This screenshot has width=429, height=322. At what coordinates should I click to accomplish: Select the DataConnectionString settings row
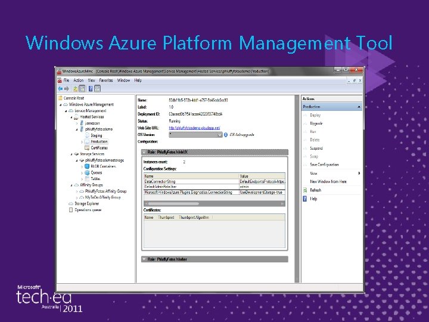[x=214, y=181]
